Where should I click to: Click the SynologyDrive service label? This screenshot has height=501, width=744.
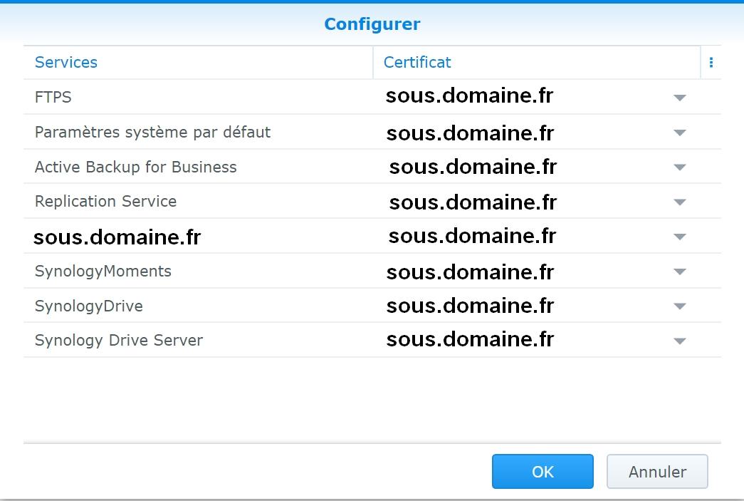pos(88,306)
